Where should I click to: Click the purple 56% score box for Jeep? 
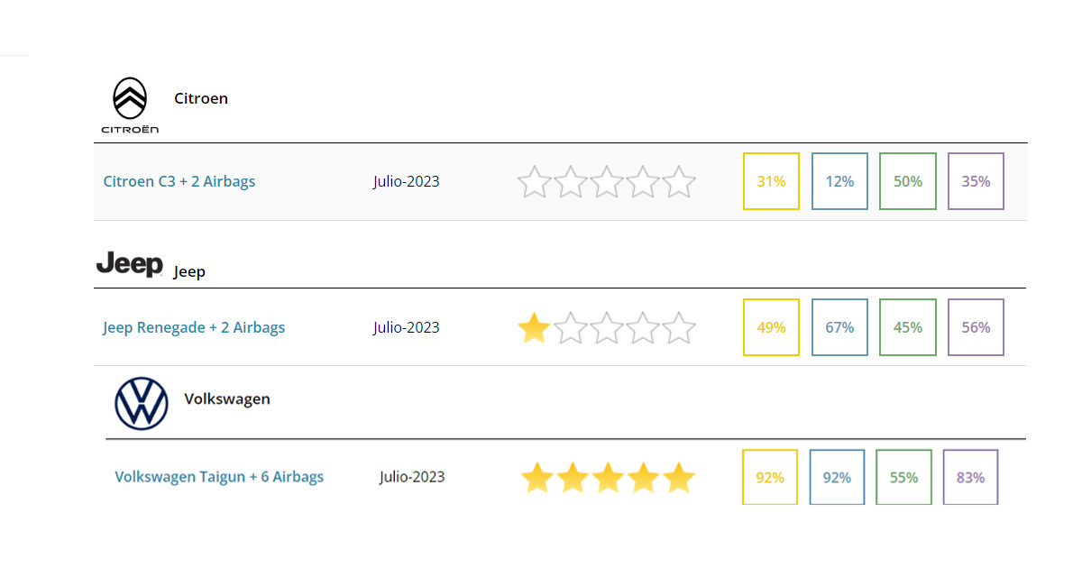tap(976, 327)
